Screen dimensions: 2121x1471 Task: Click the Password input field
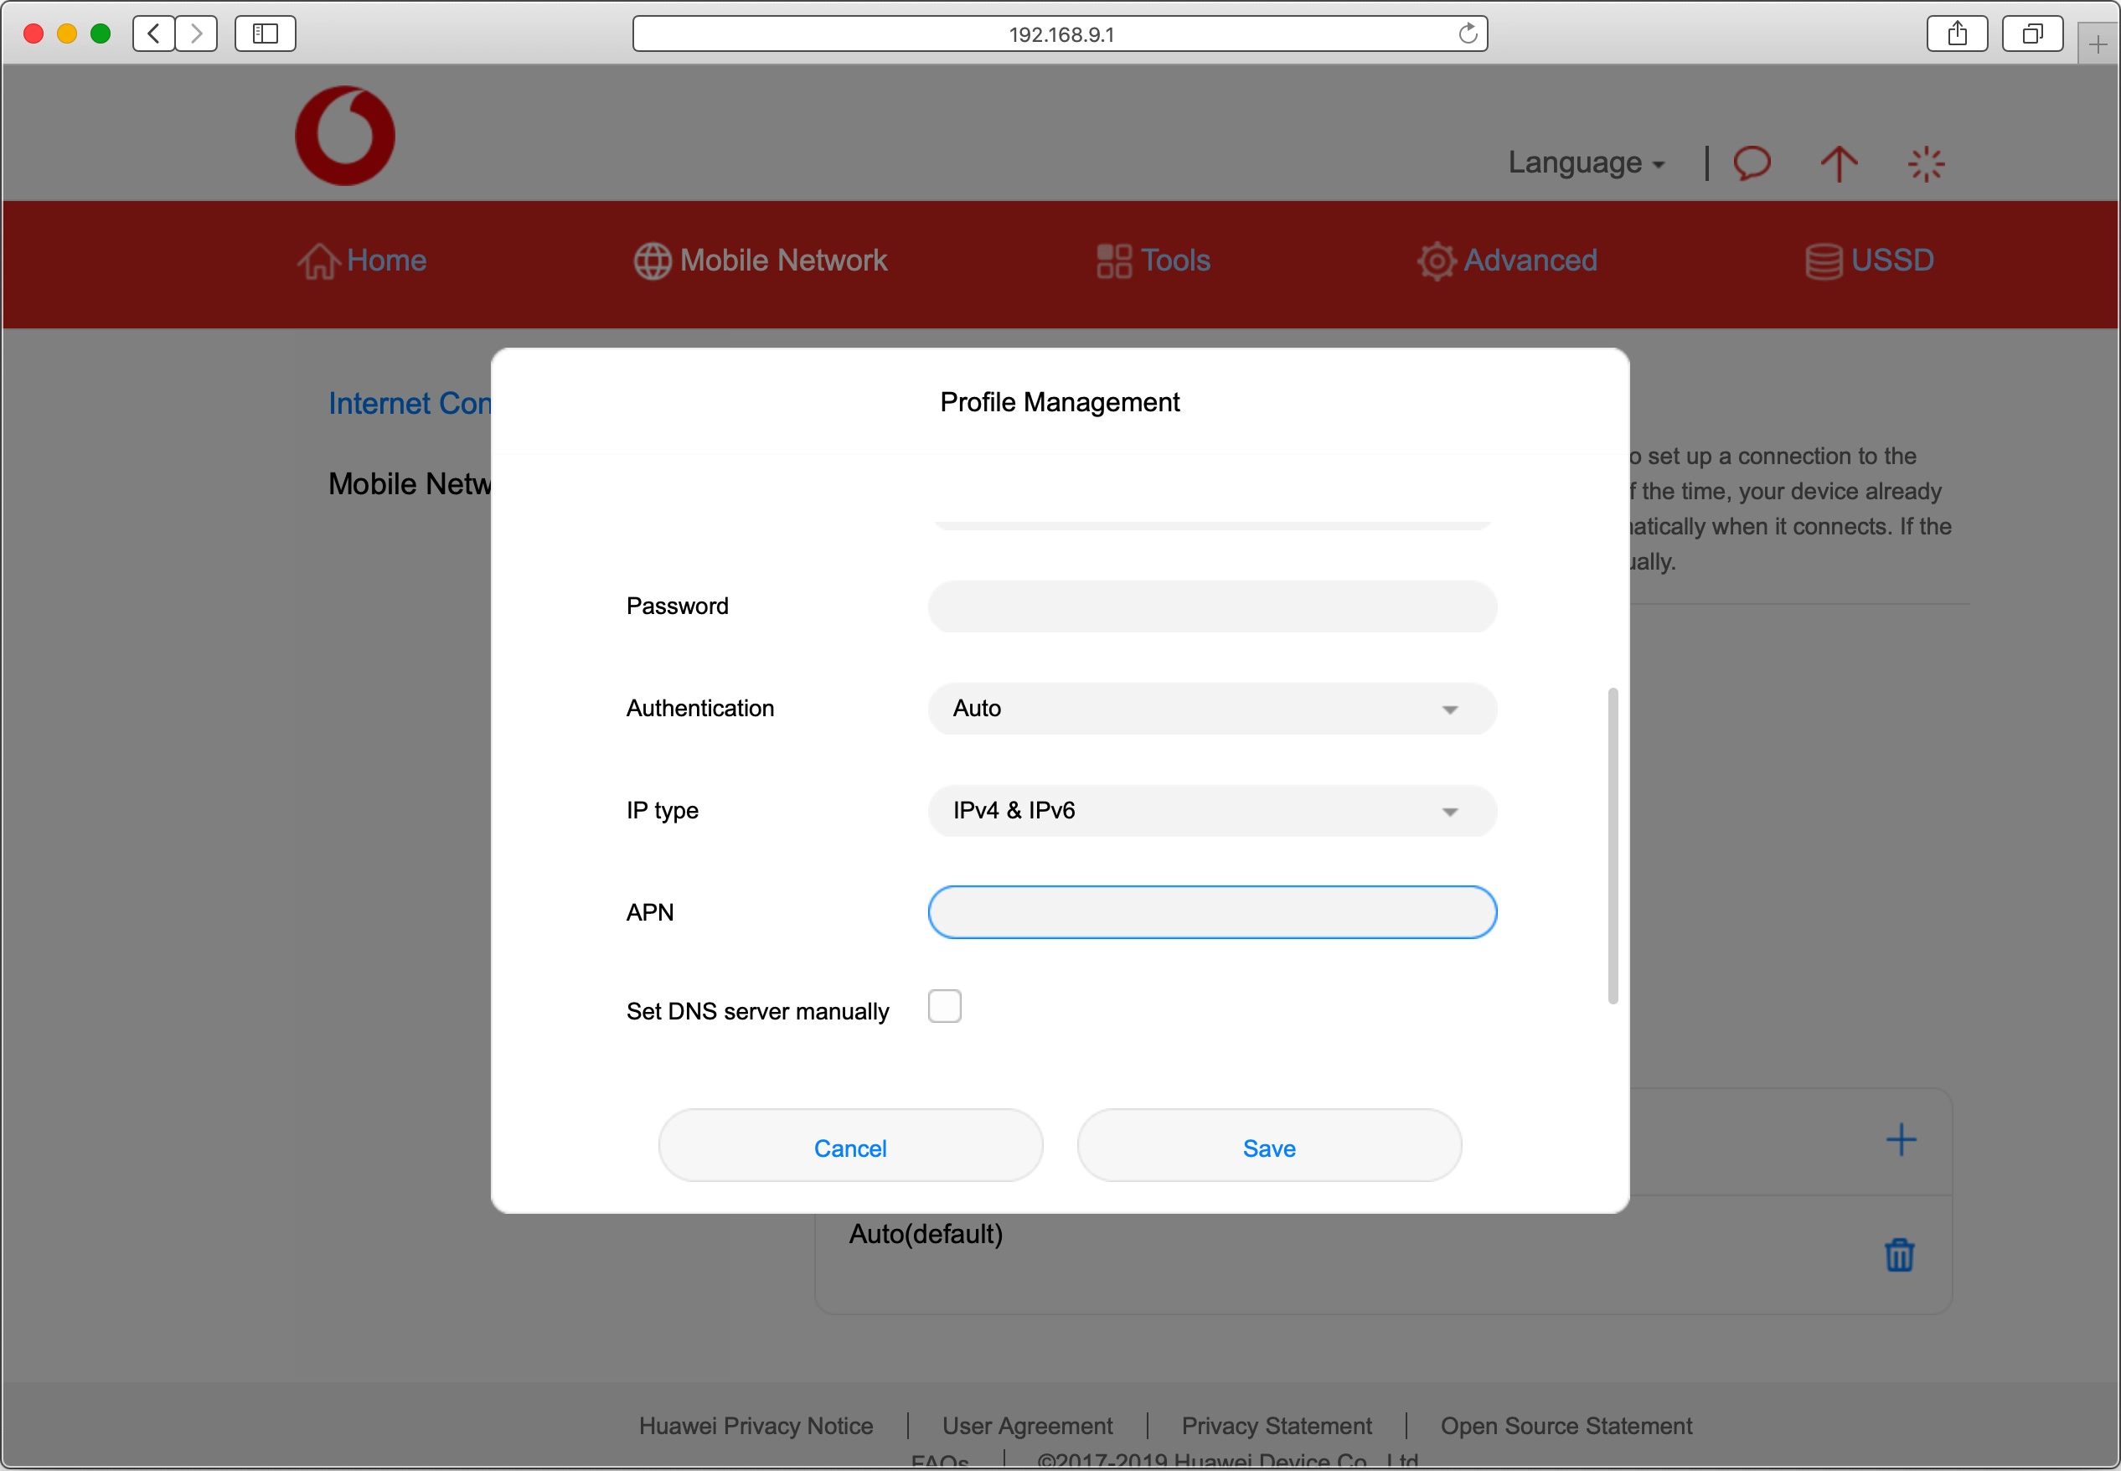click(1211, 606)
